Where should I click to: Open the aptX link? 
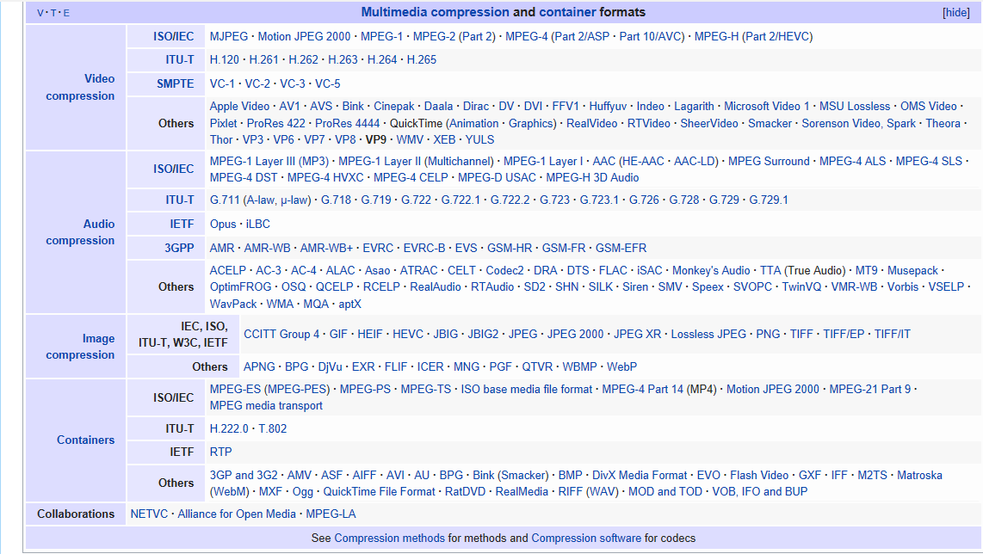point(349,304)
